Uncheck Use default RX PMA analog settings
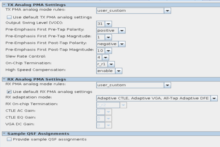The image size is (220, 147). click(9, 92)
